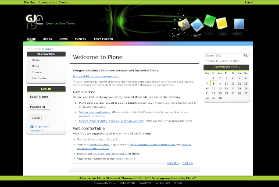Click the Home breadcrumb link
The image size is (279, 187).
[47, 49]
